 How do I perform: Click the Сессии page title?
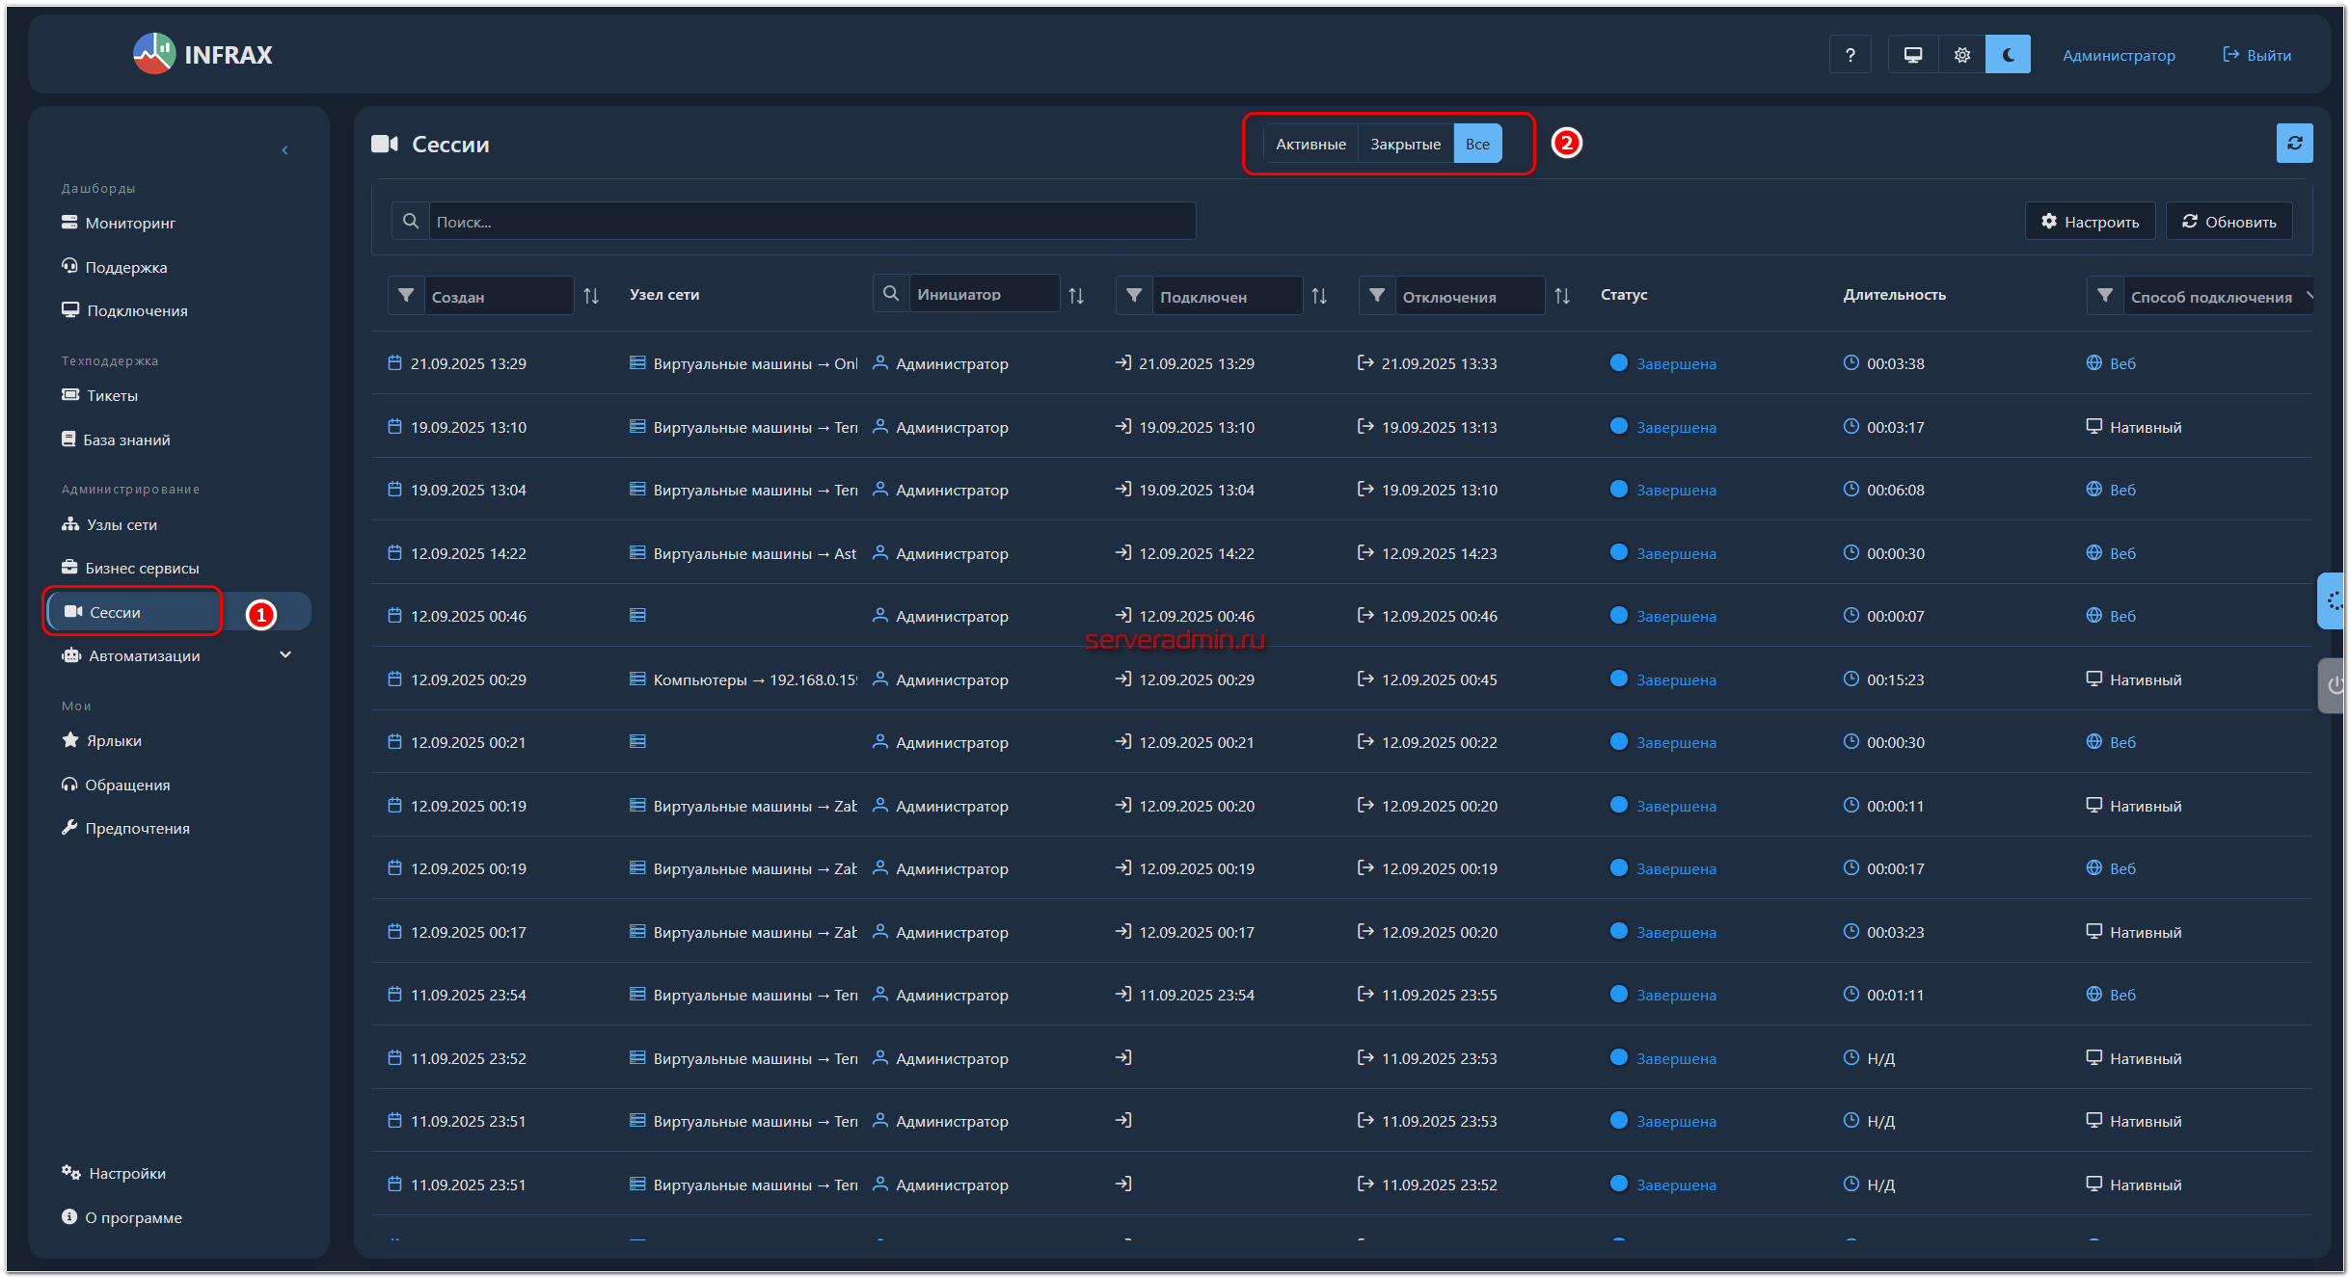pyautogui.click(x=450, y=144)
